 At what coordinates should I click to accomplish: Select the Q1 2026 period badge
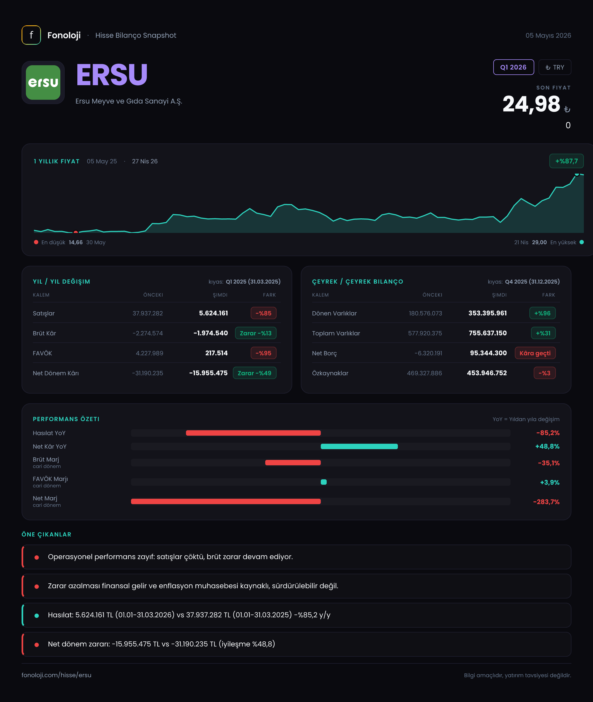click(x=513, y=67)
